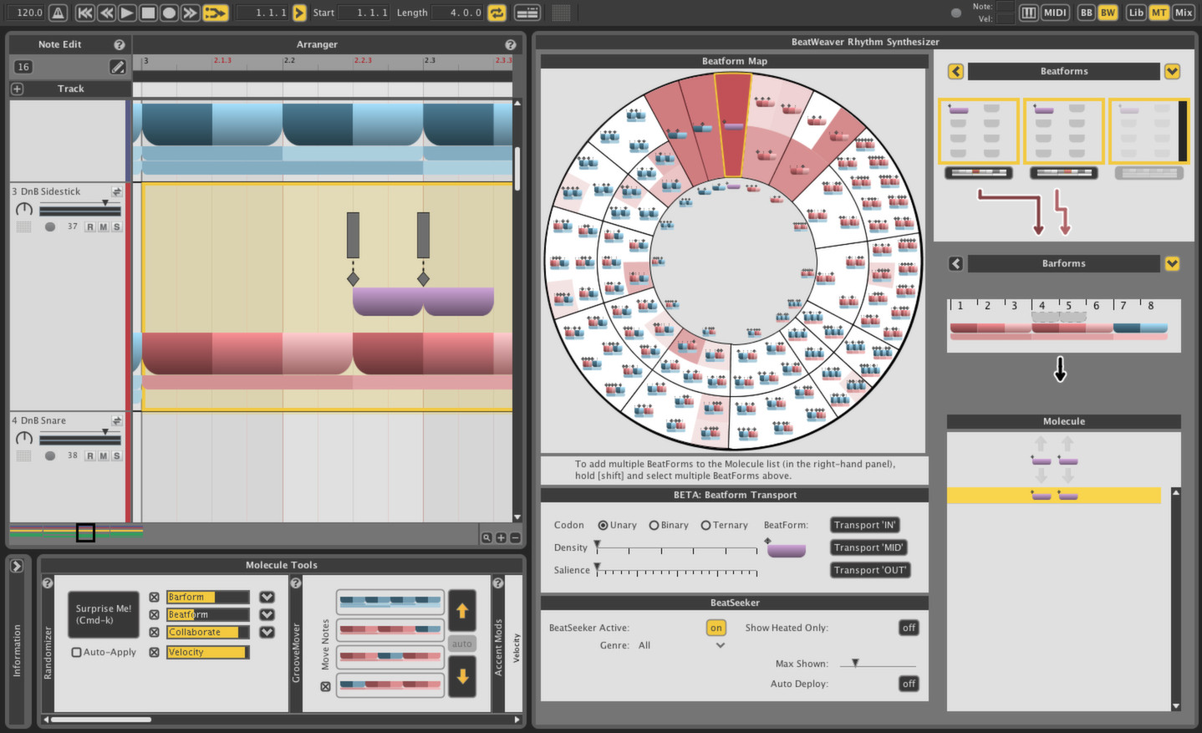Switch to the Mix panel icon
Screen dimensions: 1202x733
tap(1184, 13)
